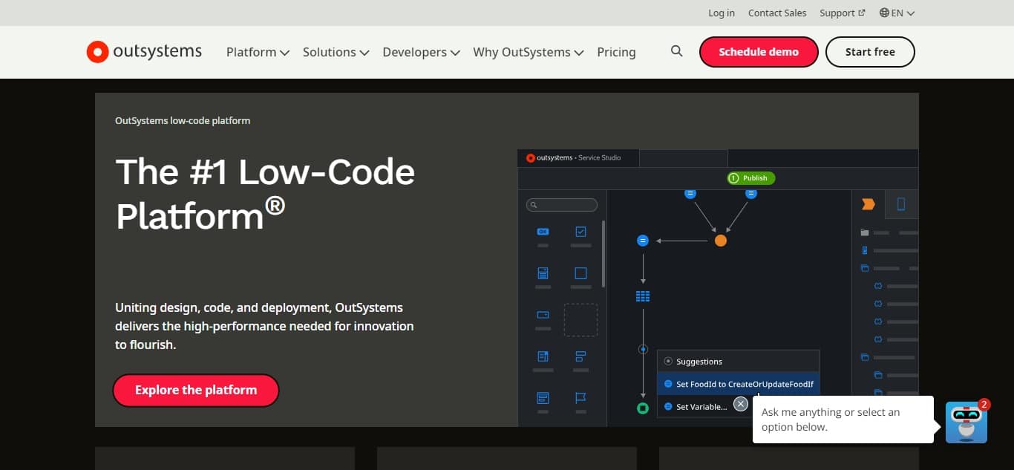Viewport: 1014px width, 470px height.
Task: Click the Start free button
Action: click(870, 51)
